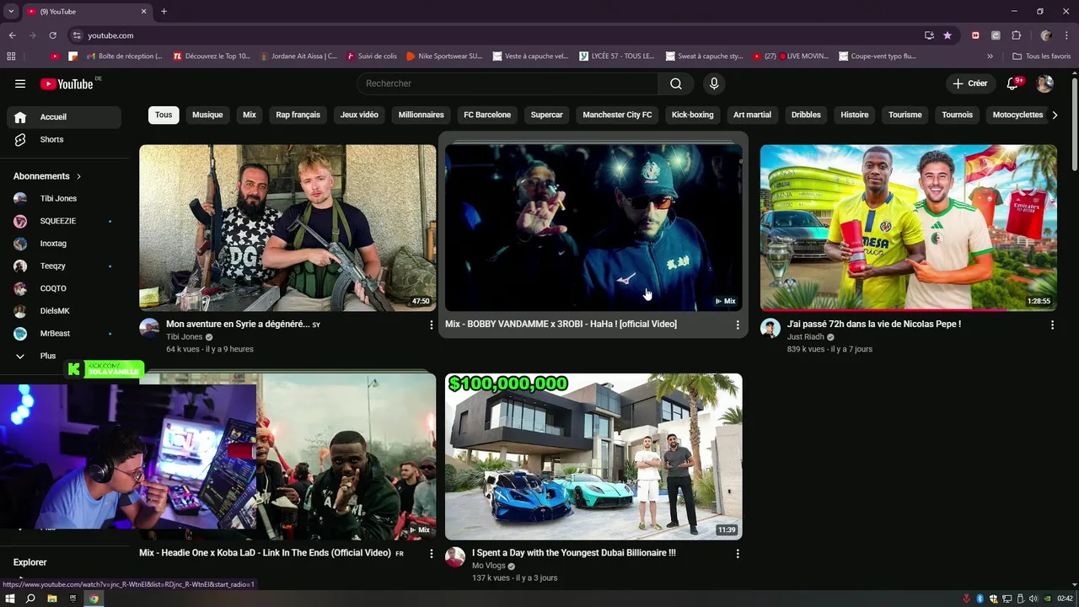
Task: Start voice search with microphone icon
Action: (714, 83)
